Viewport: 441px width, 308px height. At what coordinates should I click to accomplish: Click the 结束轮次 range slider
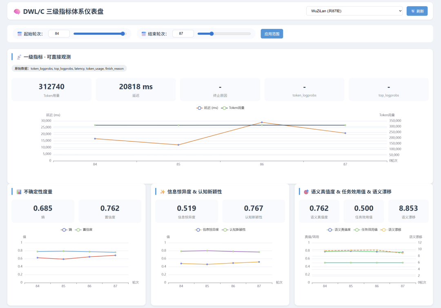pyautogui.click(x=224, y=34)
